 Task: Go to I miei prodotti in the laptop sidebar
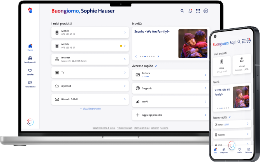30,59
